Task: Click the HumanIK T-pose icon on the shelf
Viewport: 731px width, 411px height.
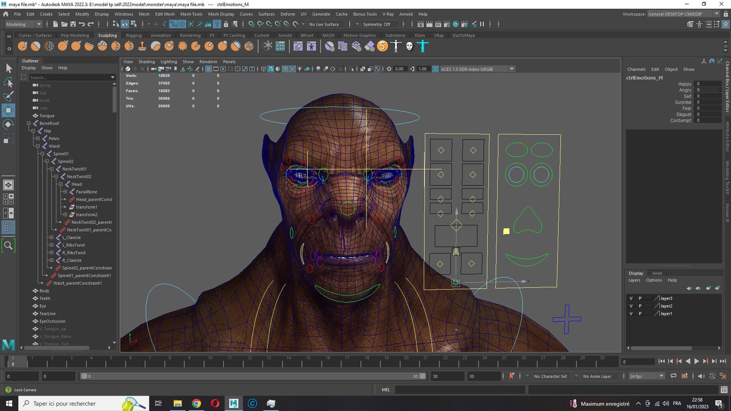Action: point(423,46)
